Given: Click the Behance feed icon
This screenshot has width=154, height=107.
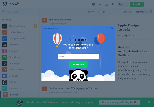Looking at the screenshot, I should [5, 76].
